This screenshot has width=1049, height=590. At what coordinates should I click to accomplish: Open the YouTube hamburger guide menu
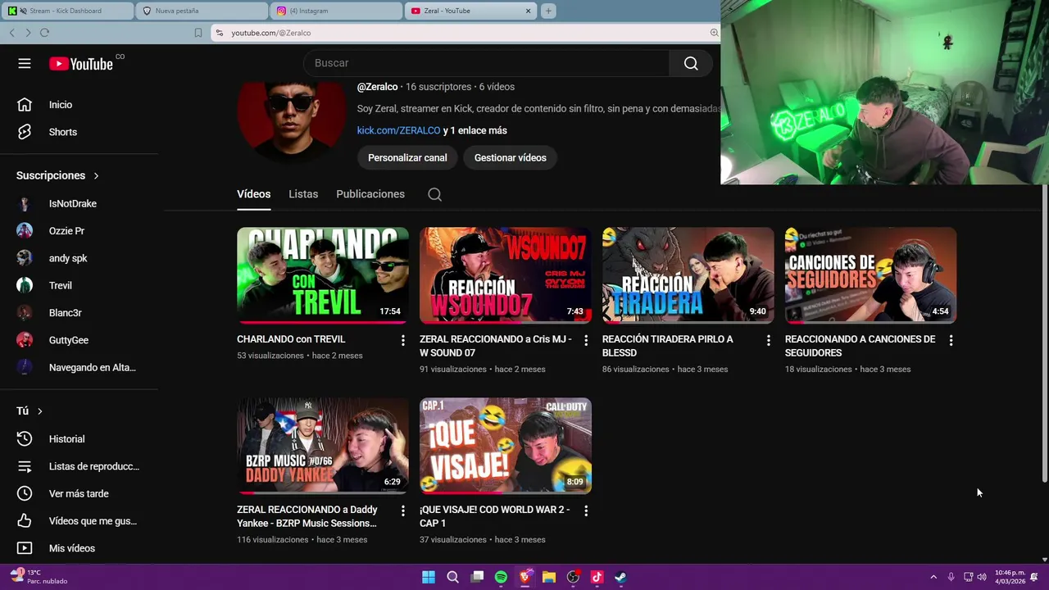pyautogui.click(x=25, y=63)
